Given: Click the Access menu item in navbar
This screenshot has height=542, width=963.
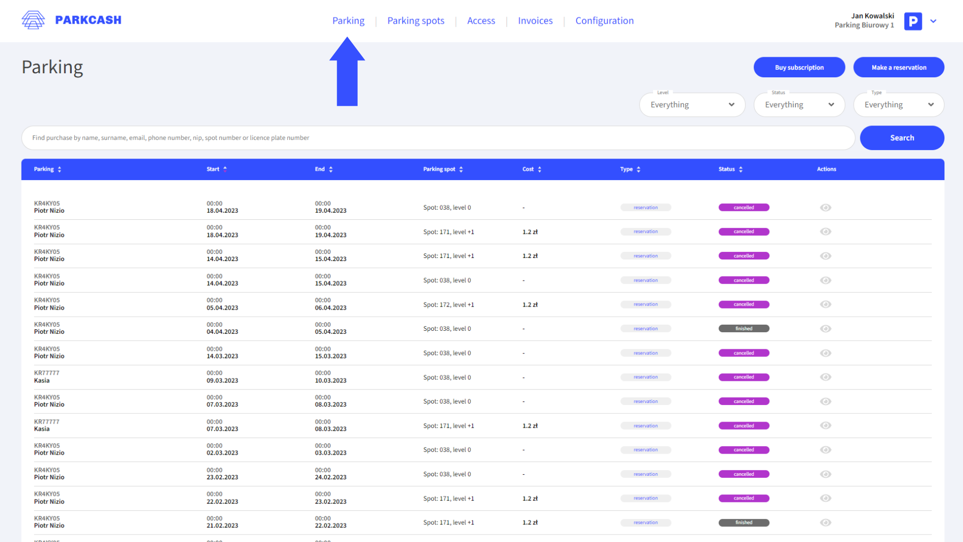Looking at the screenshot, I should point(481,21).
